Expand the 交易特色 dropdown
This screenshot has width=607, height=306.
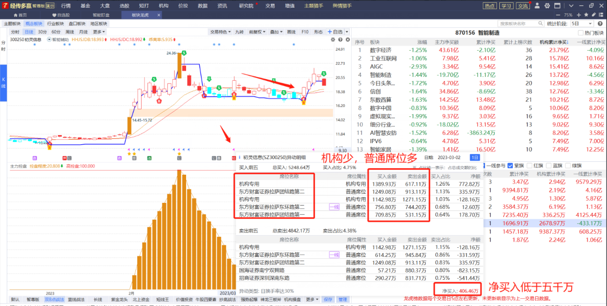point(221,32)
